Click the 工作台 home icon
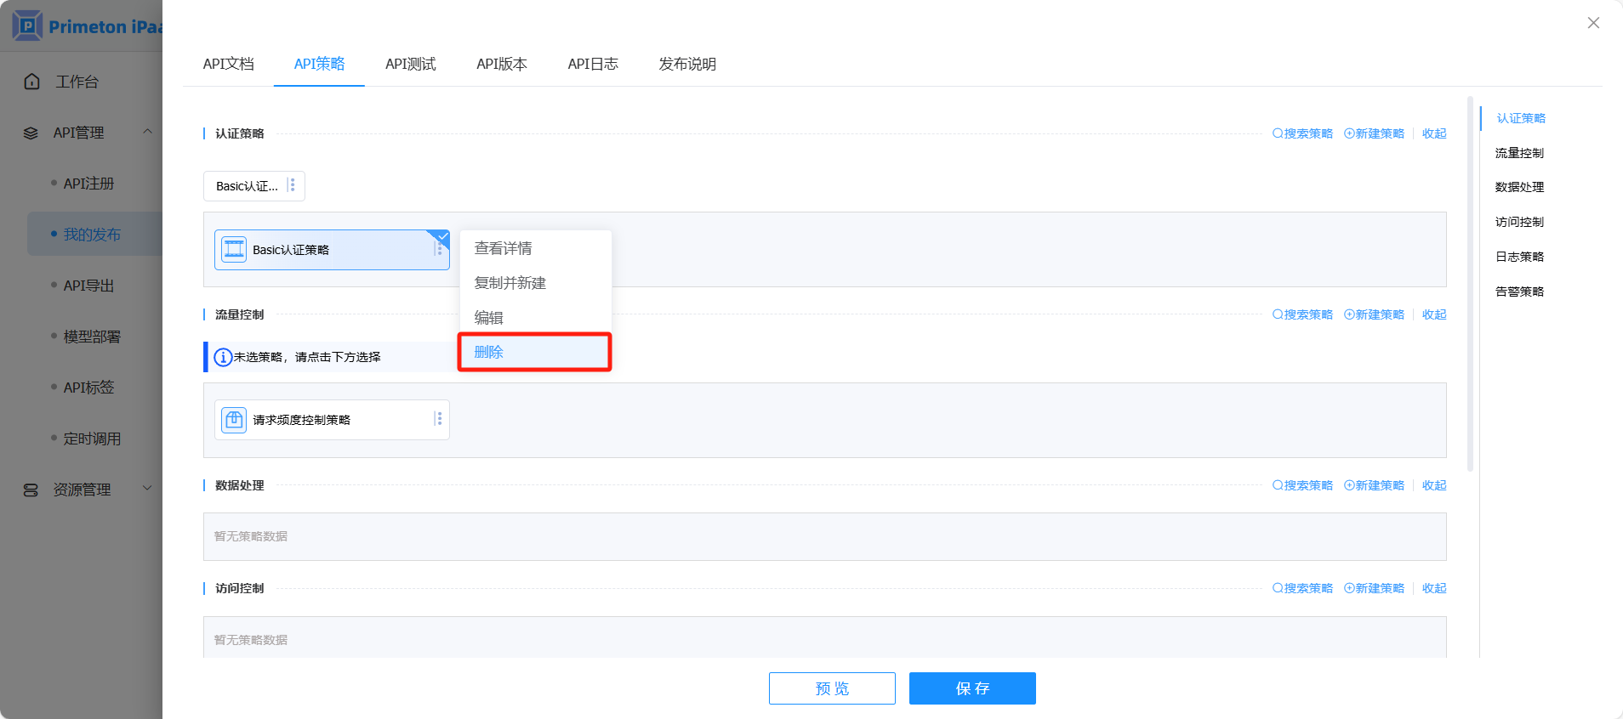This screenshot has width=1623, height=719. [x=32, y=82]
